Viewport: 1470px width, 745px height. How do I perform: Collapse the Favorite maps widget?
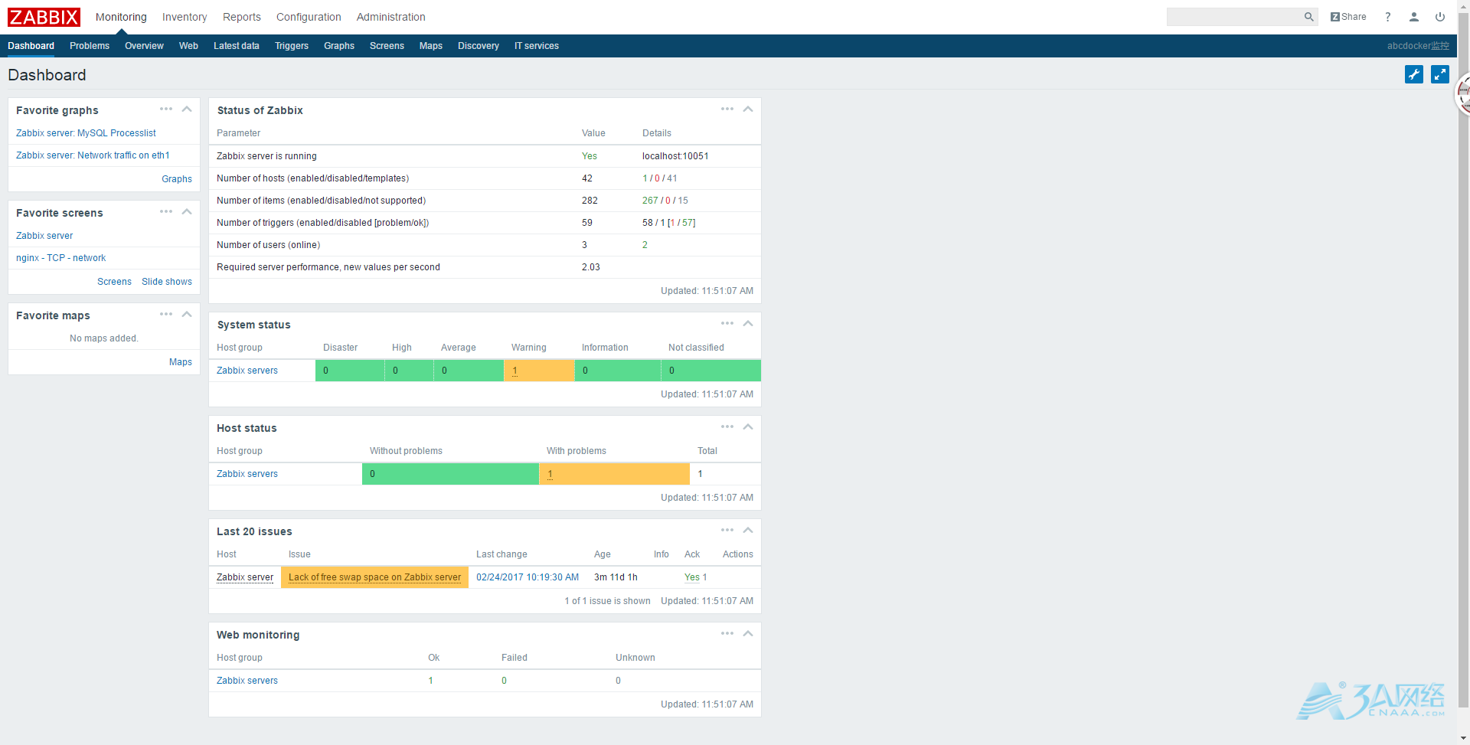(187, 314)
